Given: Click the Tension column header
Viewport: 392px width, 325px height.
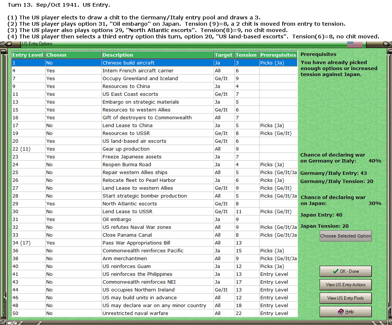Looking at the screenshot, I should click(247, 55).
